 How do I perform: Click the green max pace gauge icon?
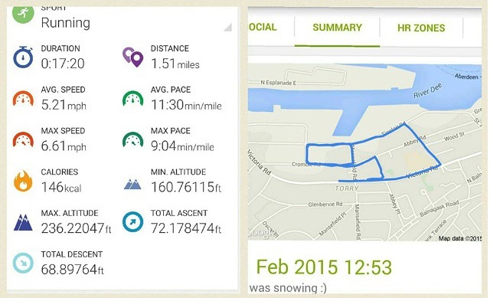click(x=132, y=139)
